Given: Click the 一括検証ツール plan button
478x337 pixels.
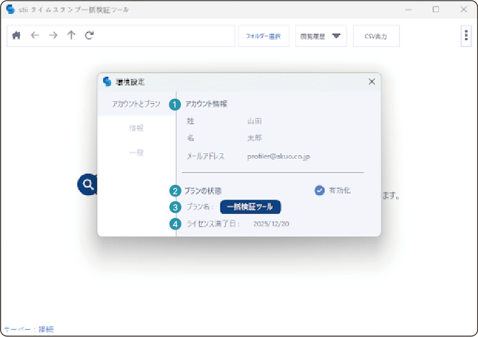Looking at the screenshot, I should point(251,207).
